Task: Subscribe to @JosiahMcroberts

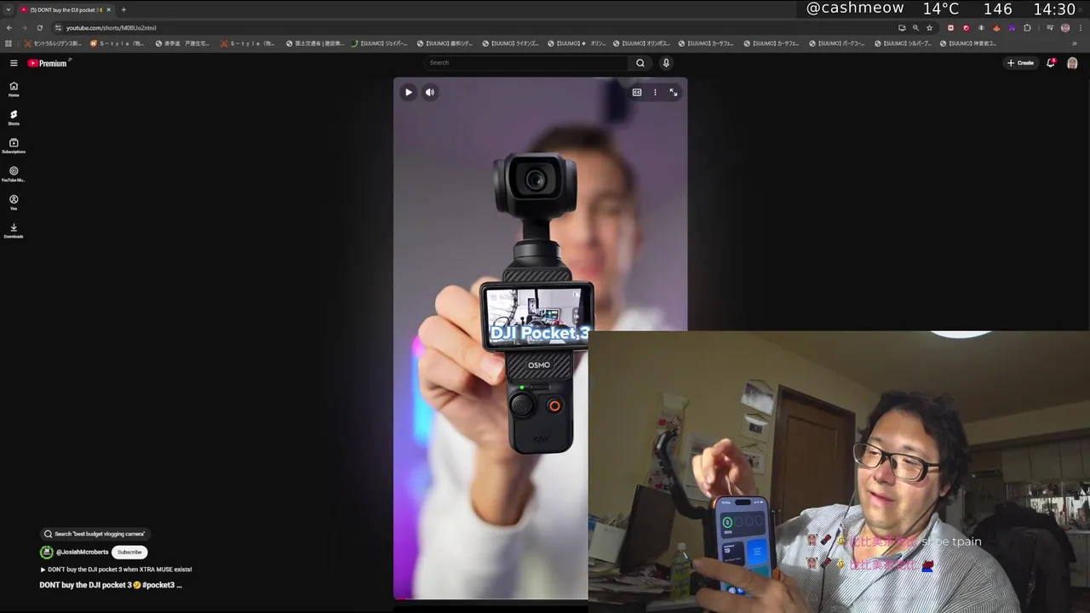Action: 129,552
